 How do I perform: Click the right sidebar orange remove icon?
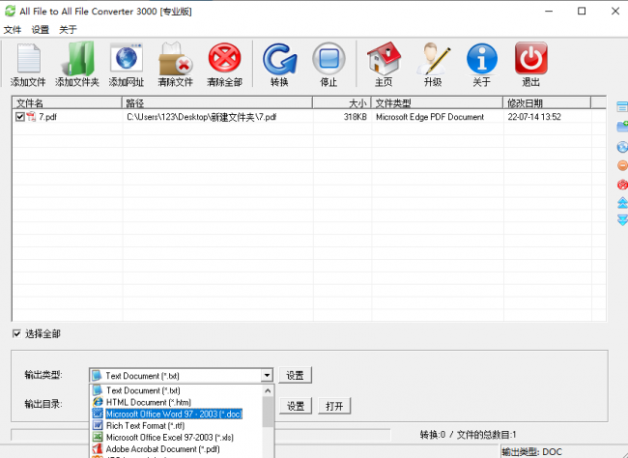[622, 165]
